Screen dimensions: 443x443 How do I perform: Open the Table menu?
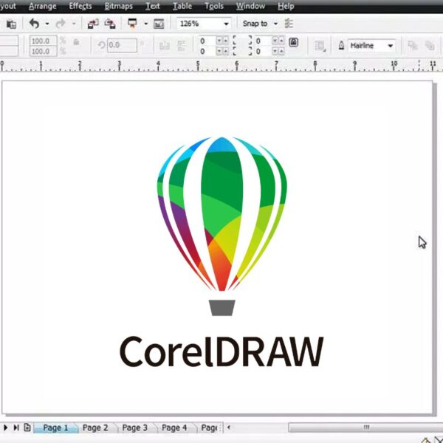(x=182, y=6)
